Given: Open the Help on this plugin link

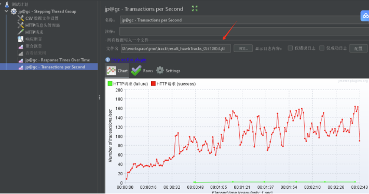Looking at the screenshot, I should 129,59.
